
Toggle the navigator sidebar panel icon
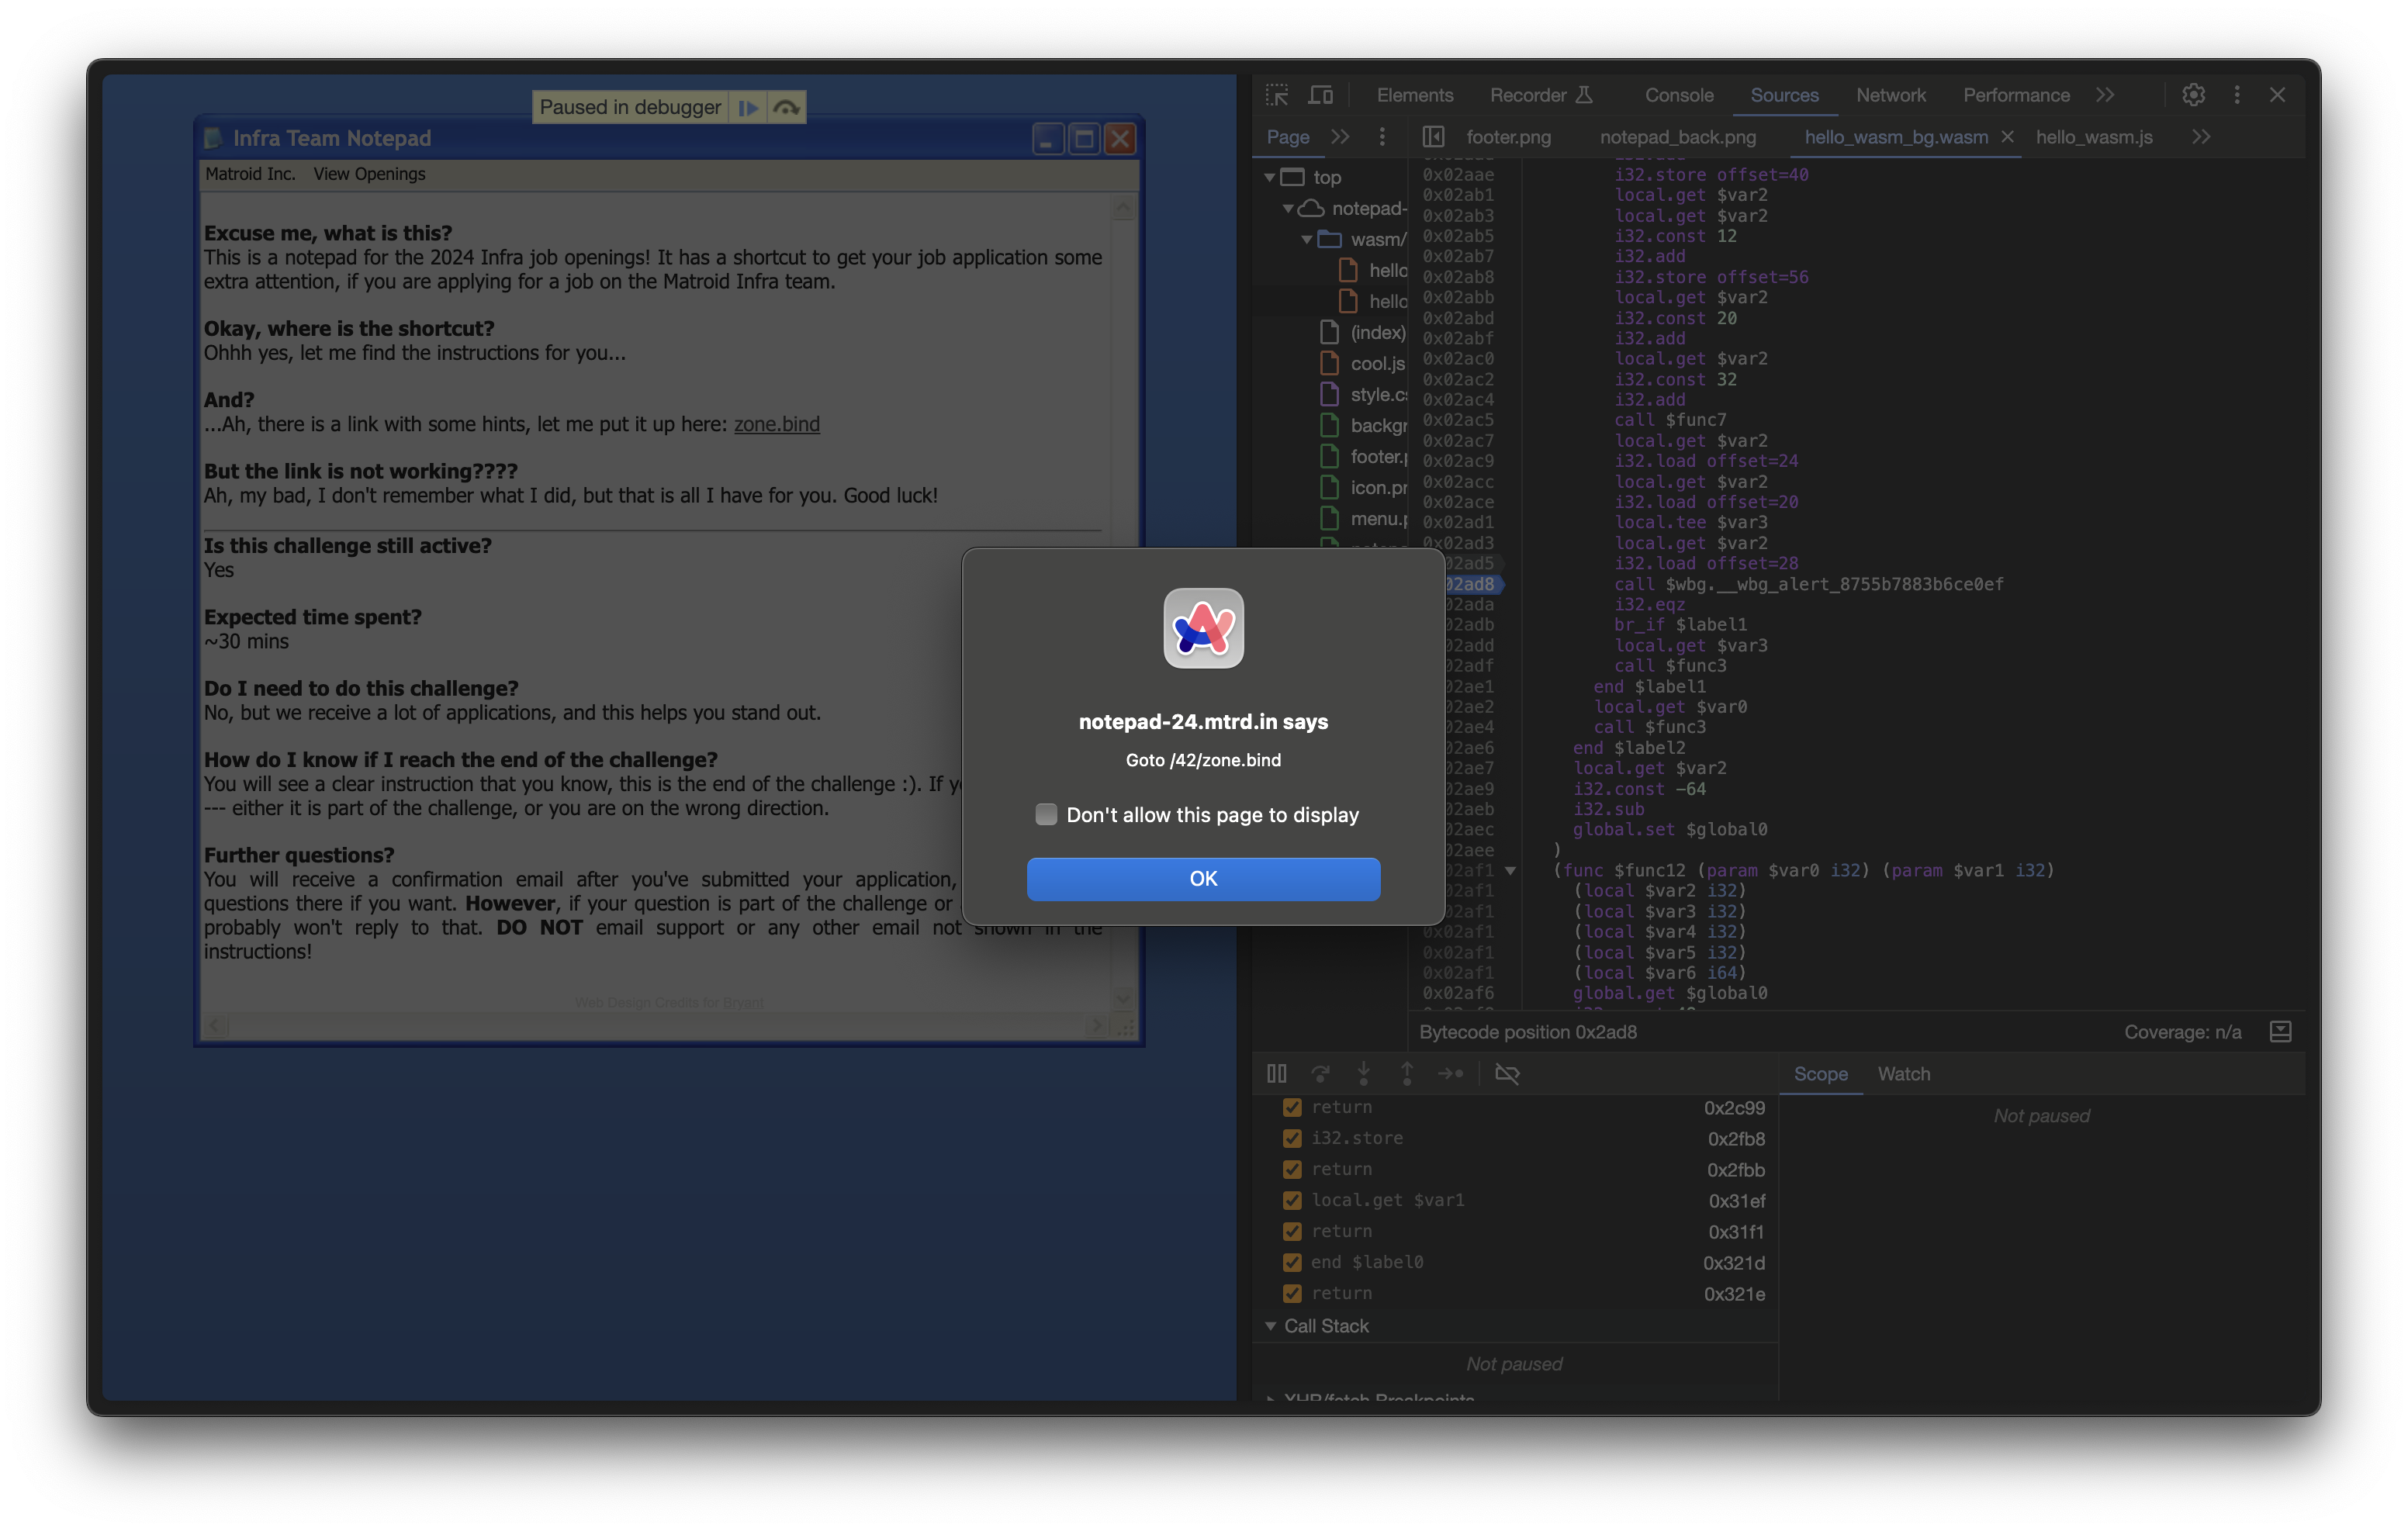click(1433, 137)
